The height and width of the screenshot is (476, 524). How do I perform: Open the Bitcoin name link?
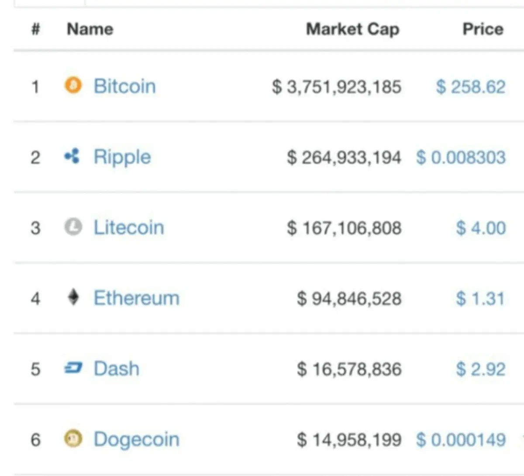point(124,86)
